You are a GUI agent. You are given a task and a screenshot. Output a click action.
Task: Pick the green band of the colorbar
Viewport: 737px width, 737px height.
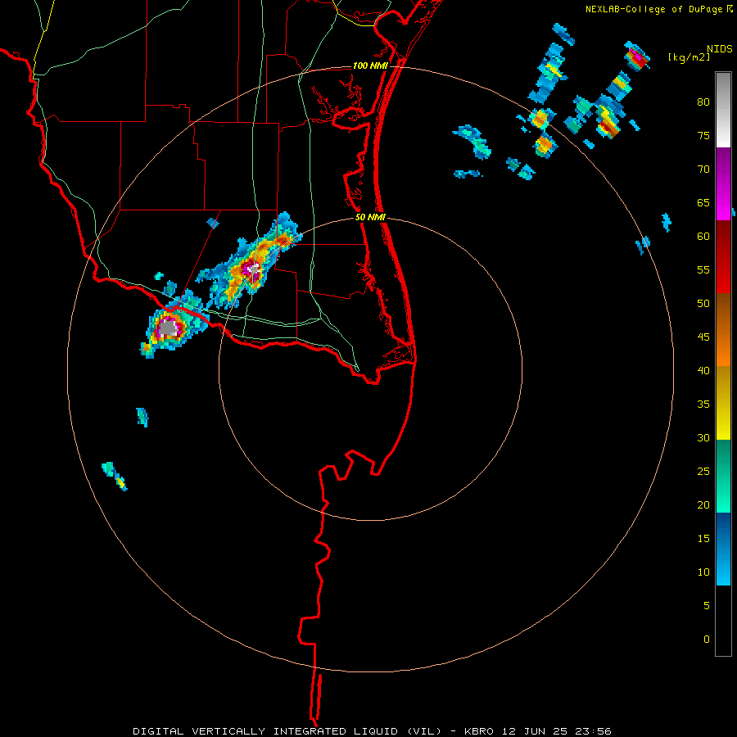click(x=723, y=476)
